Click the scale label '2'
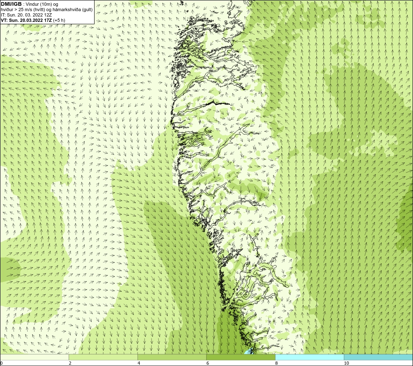This screenshot has width=413, height=366. (70, 363)
